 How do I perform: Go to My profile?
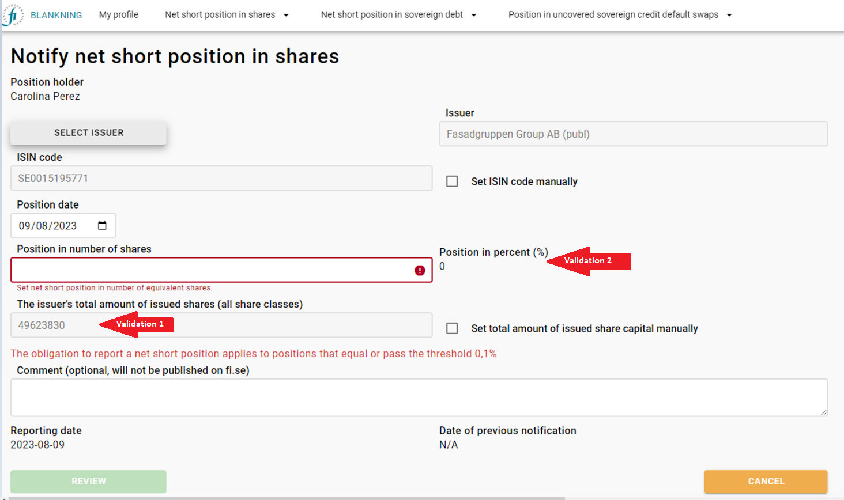pyautogui.click(x=119, y=15)
